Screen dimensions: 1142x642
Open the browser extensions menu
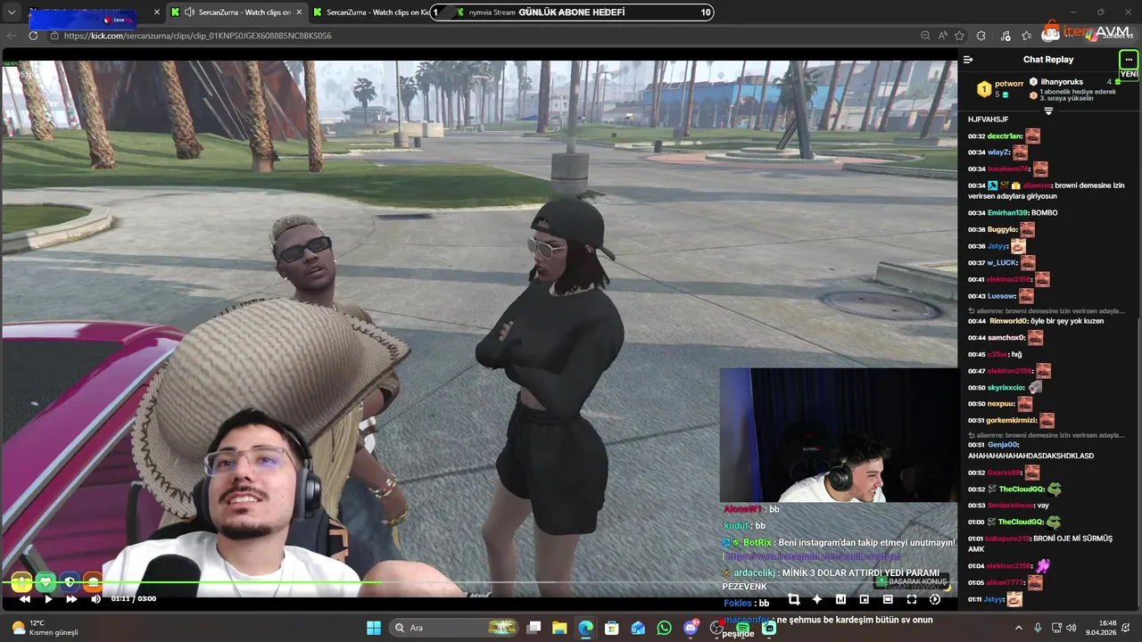pos(981,36)
